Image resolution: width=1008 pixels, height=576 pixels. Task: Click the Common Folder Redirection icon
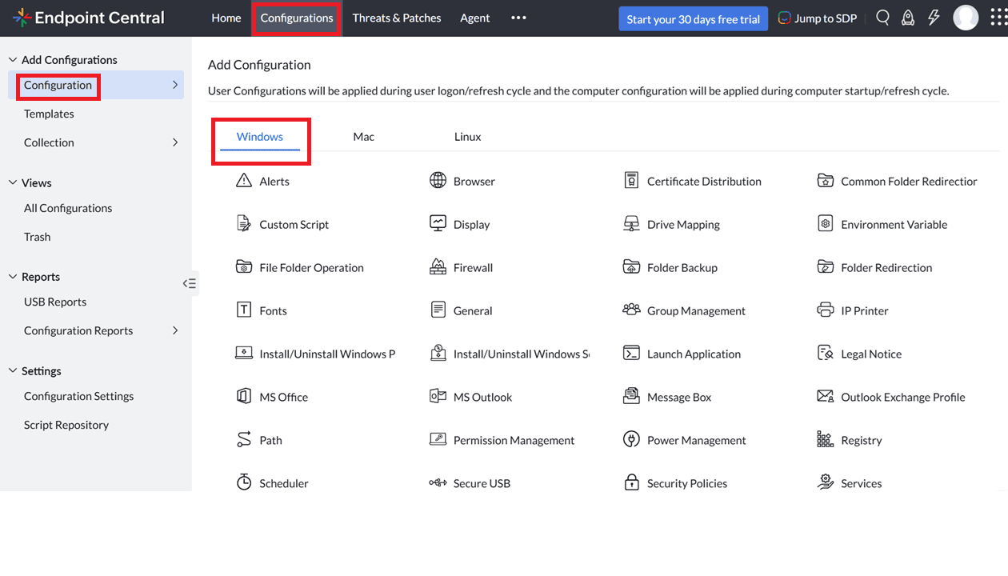pyautogui.click(x=826, y=181)
